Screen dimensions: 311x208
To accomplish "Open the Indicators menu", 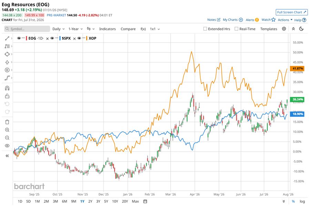I will click(108, 29).
